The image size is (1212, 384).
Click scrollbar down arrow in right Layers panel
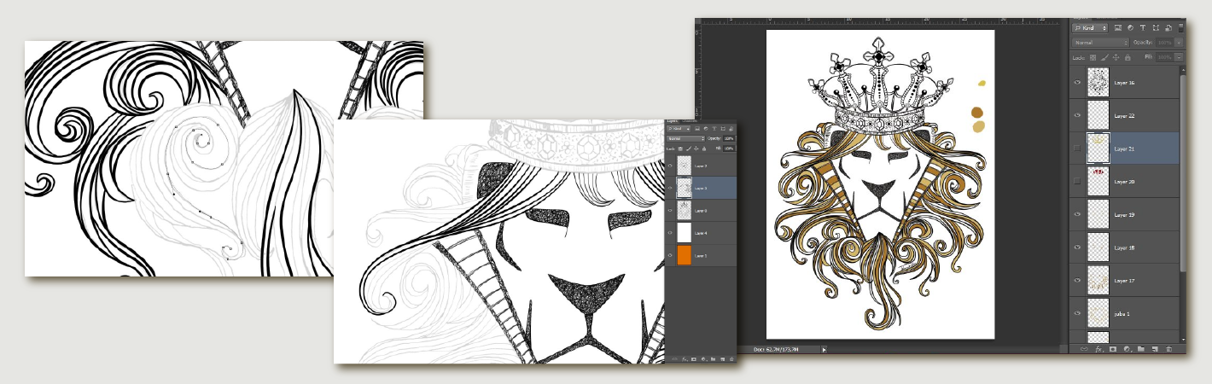1183,340
